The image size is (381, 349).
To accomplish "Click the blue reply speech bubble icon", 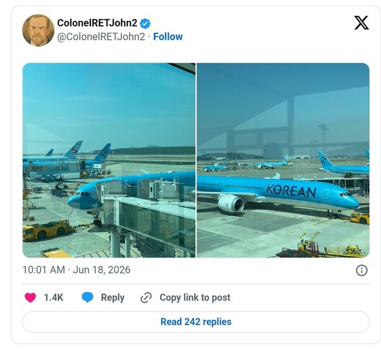I will coord(87,297).
